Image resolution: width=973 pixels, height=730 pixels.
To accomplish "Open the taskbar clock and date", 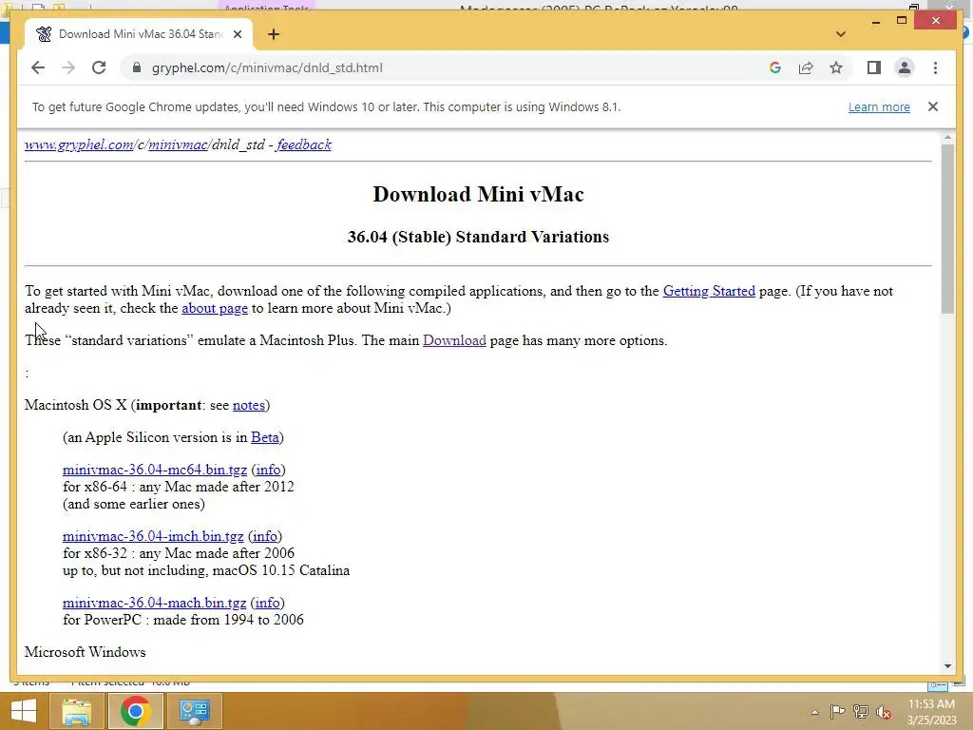I will coord(931,712).
